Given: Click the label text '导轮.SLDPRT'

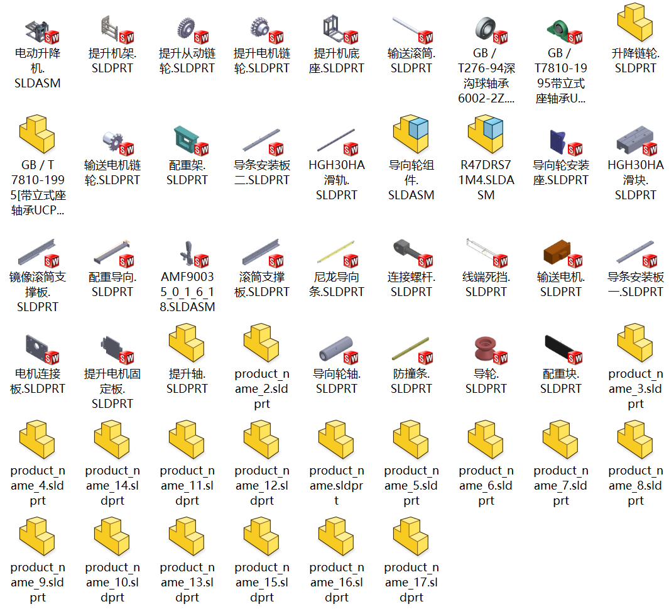Looking at the screenshot, I should [486, 381].
